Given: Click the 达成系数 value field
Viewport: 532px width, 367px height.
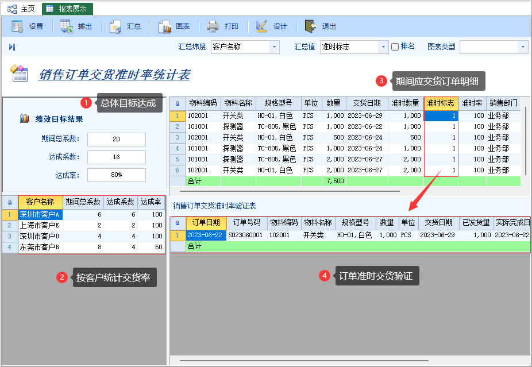Looking at the screenshot, I should tap(117, 157).
